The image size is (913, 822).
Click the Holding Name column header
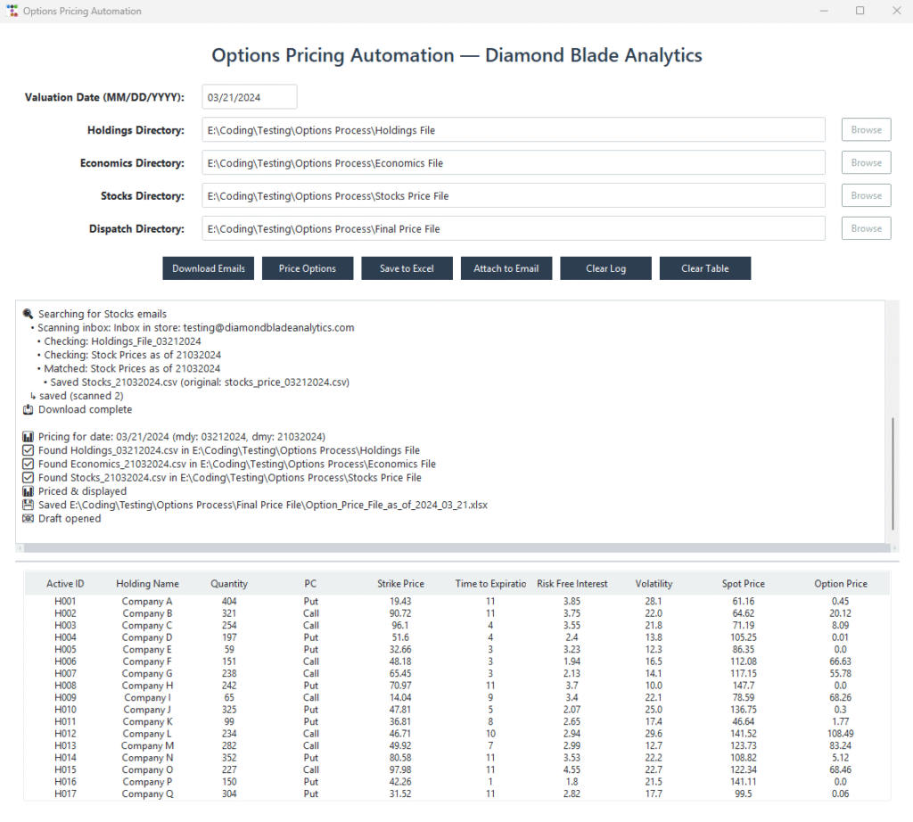pyautogui.click(x=147, y=583)
